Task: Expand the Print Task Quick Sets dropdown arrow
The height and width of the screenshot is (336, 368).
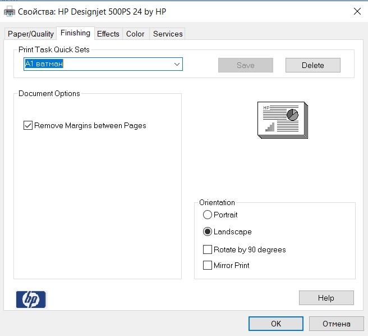Action: click(177, 64)
